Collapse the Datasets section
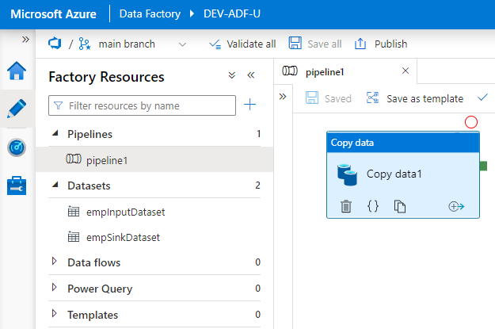Screen dimensions: 495x329 (55, 185)
